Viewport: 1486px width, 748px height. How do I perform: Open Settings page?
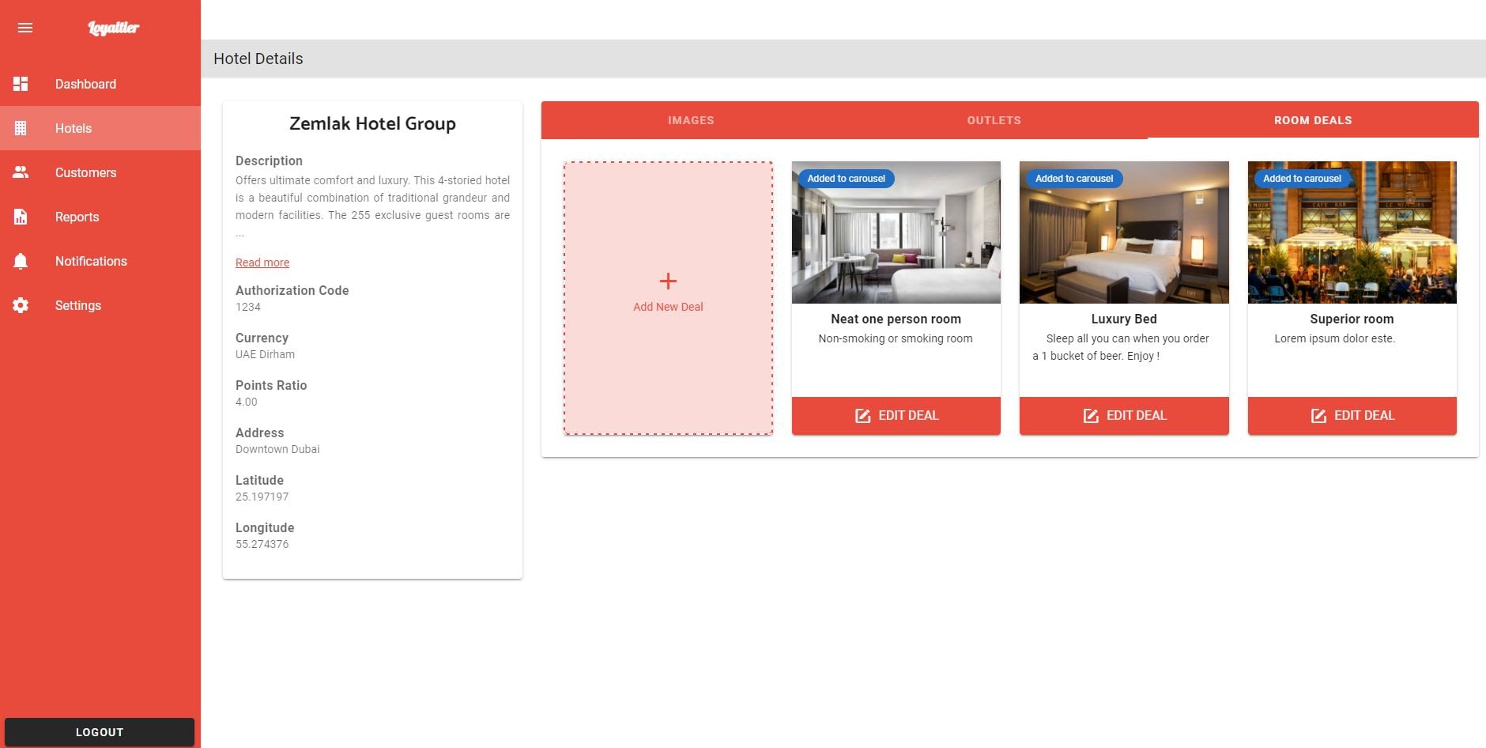(100, 305)
